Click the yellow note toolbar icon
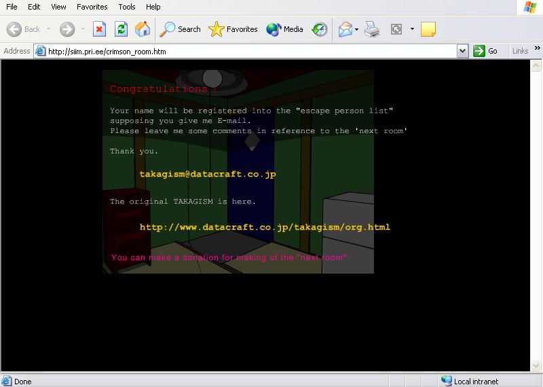Screen dimensions: 543x387 point(428,29)
